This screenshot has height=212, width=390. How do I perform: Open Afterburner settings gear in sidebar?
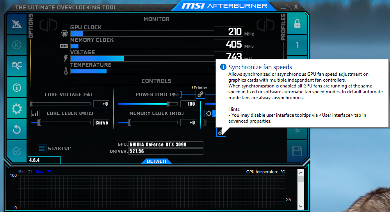(16, 109)
